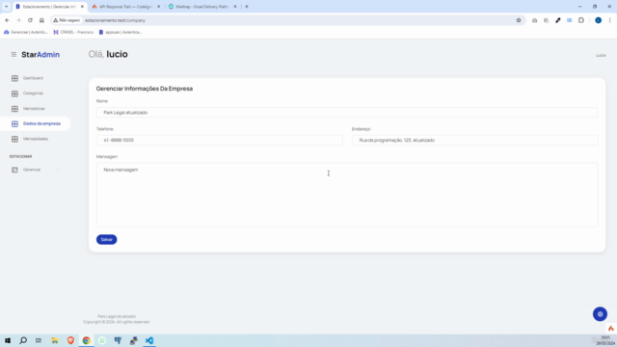Screen dimensions: 617x347
Task: Close the Mailtrap tab
Action: [235, 7]
